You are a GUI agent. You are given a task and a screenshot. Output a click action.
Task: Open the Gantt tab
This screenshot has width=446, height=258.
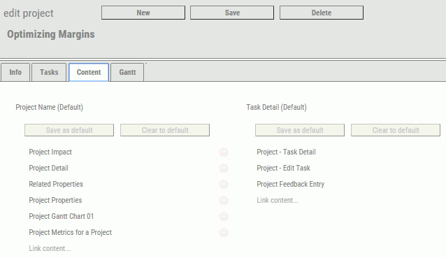(127, 72)
